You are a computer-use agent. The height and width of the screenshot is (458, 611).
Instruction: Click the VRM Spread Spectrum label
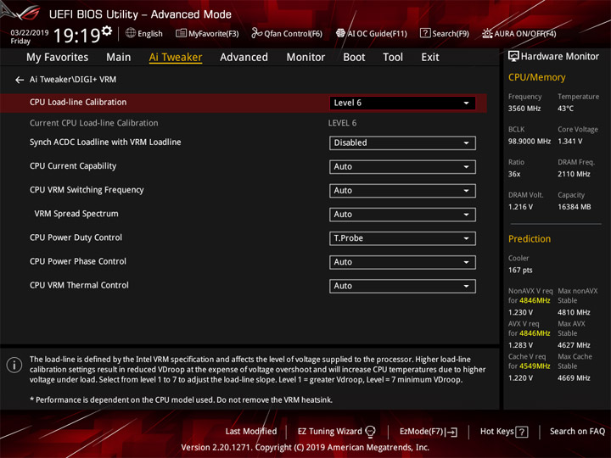[x=76, y=214]
